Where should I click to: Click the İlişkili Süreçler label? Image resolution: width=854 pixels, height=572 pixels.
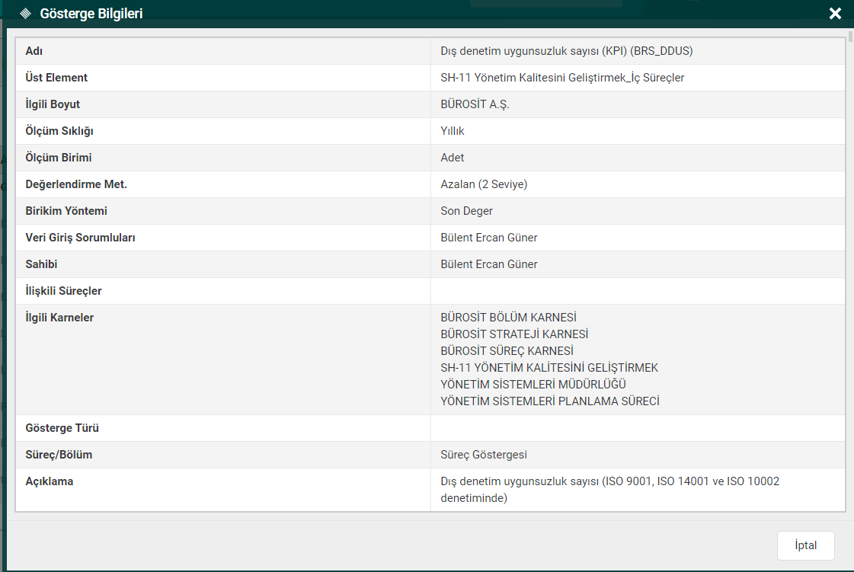(63, 292)
